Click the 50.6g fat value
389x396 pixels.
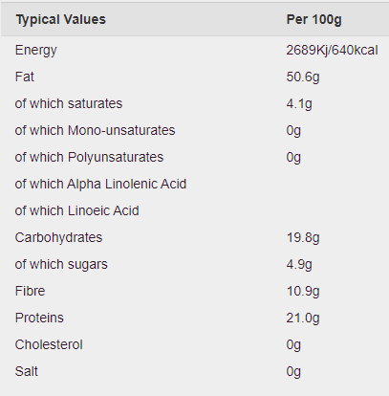(303, 77)
